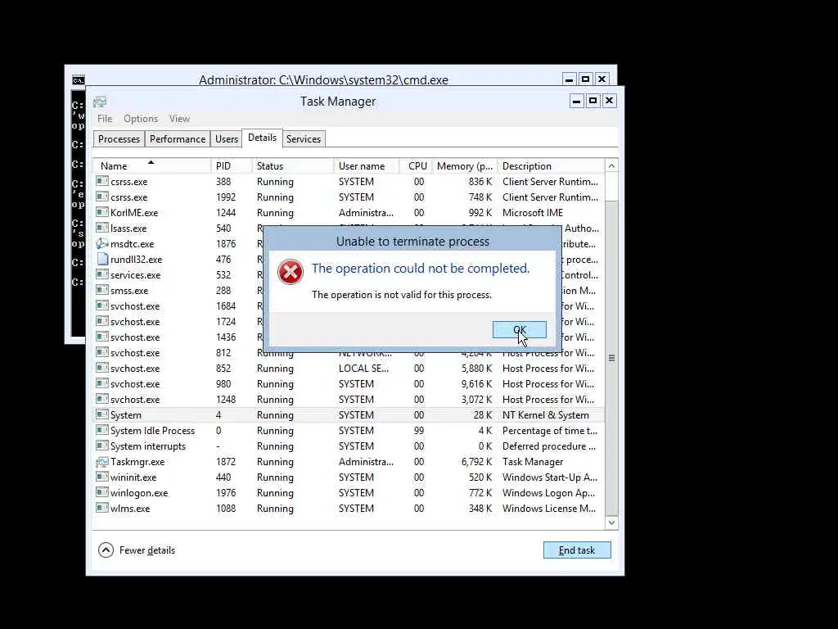Sort by the Memory column header
The width and height of the screenshot is (838, 629).
[x=465, y=165]
